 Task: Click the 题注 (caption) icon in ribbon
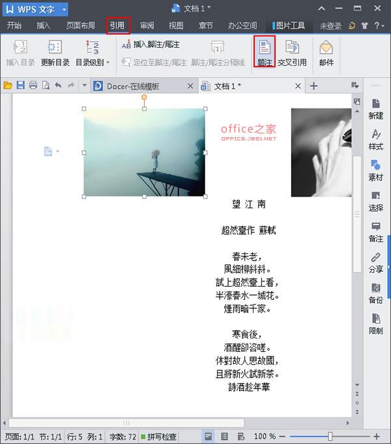click(x=265, y=52)
